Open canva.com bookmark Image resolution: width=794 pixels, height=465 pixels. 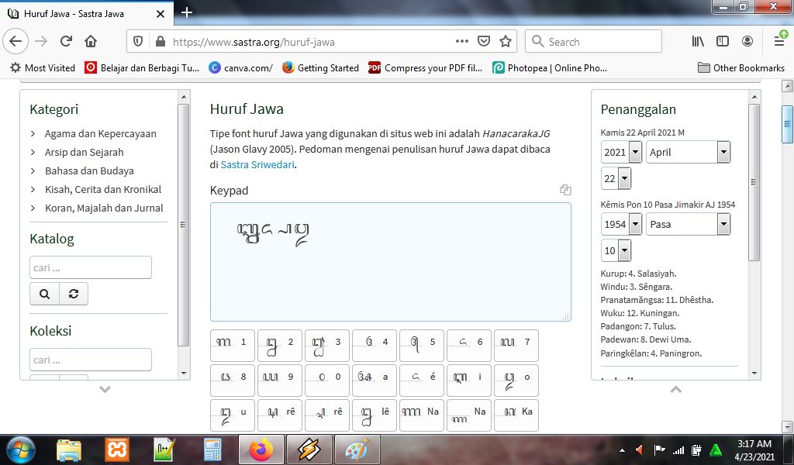(240, 67)
